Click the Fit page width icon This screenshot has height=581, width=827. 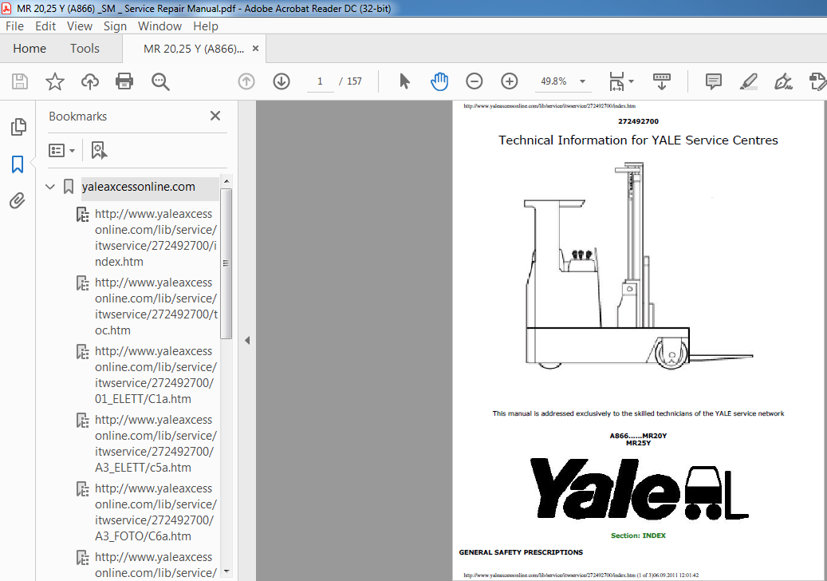point(616,81)
